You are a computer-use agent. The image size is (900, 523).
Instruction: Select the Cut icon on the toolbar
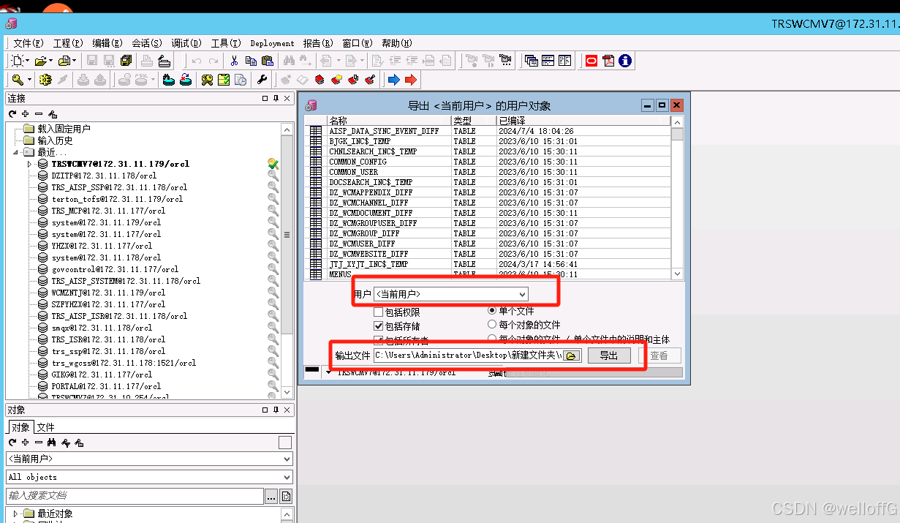[234, 61]
